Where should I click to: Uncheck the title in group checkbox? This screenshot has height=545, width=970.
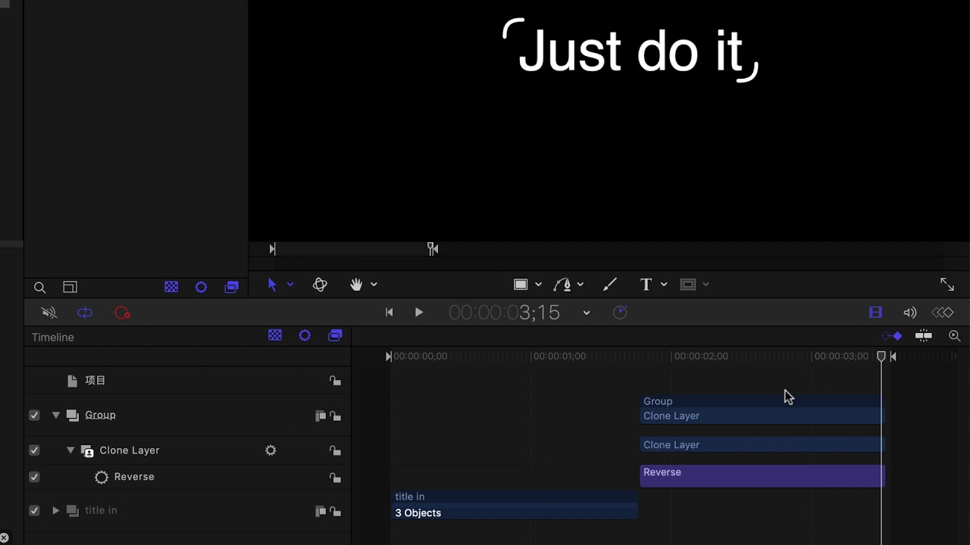[34, 510]
